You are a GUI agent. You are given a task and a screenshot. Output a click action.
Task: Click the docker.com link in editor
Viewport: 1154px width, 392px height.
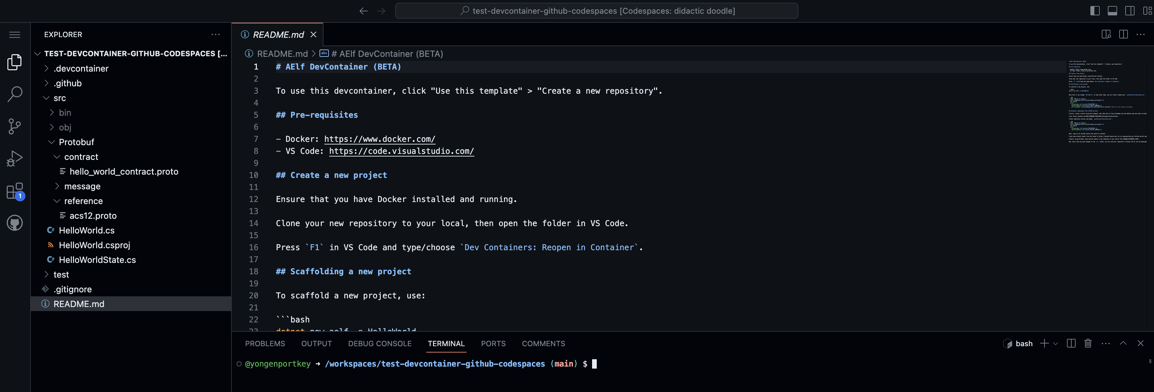coord(379,139)
